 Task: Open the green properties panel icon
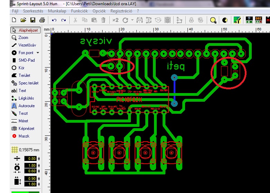coord(237,20)
